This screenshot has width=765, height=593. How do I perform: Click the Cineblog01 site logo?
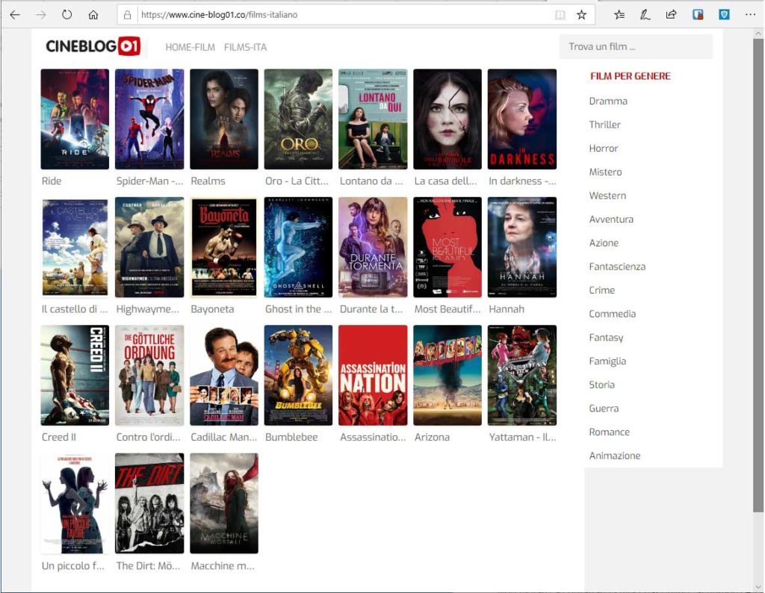[x=93, y=46]
